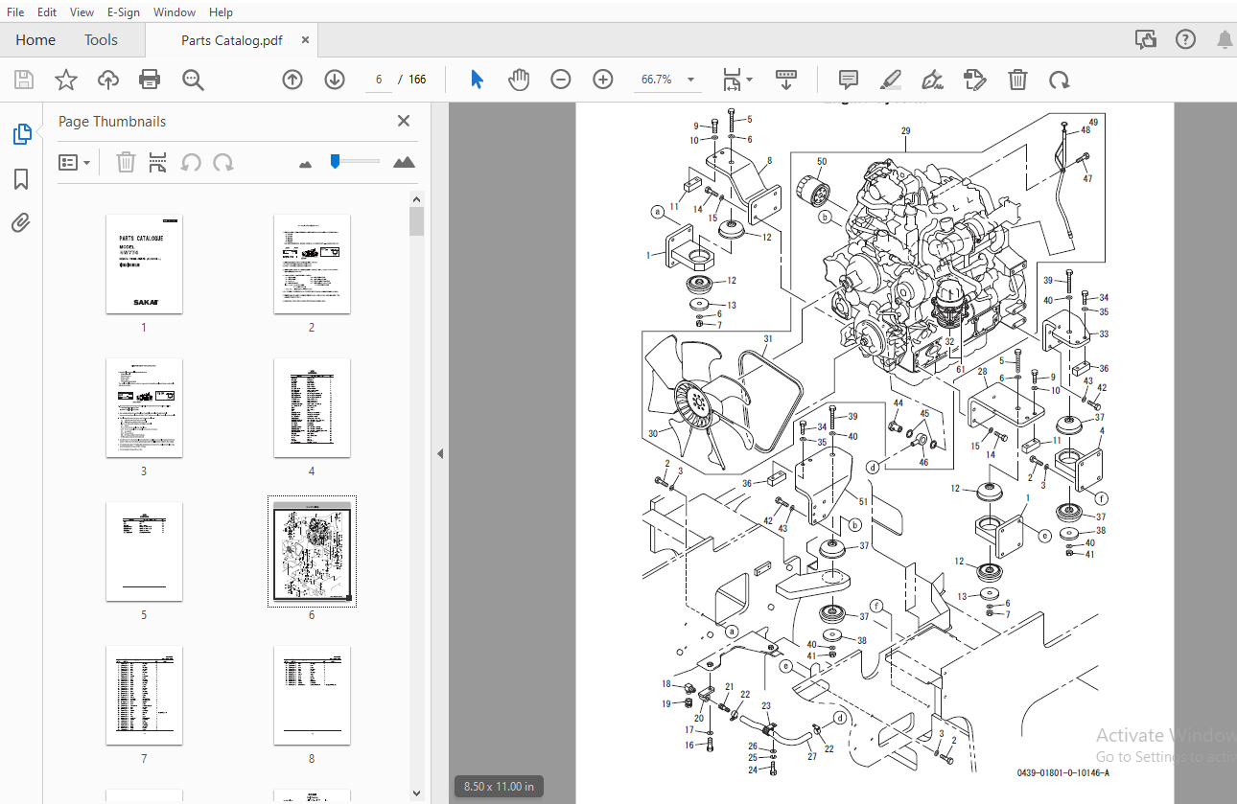Rotate the thumbnail counterclockwise

pos(191,163)
